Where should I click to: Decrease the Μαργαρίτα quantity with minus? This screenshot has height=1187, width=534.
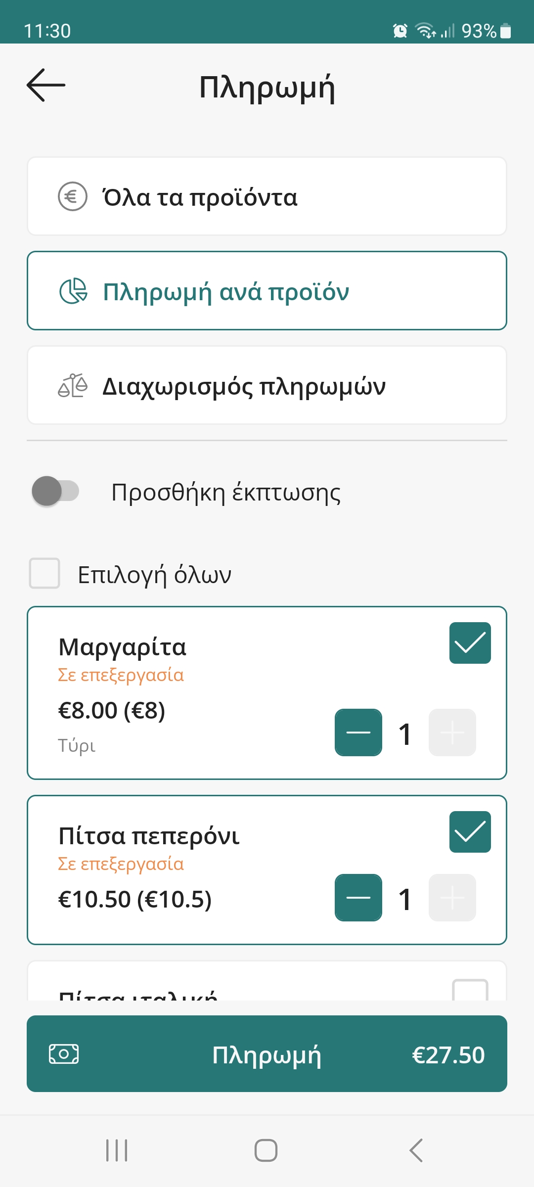tap(358, 732)
